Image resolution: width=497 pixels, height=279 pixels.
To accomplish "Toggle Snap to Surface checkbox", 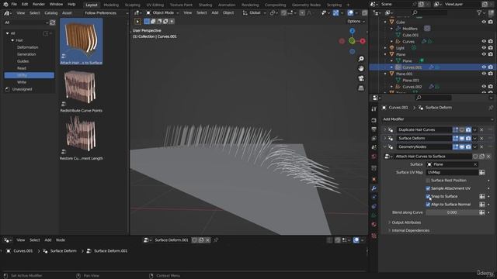I will [428, 196].
